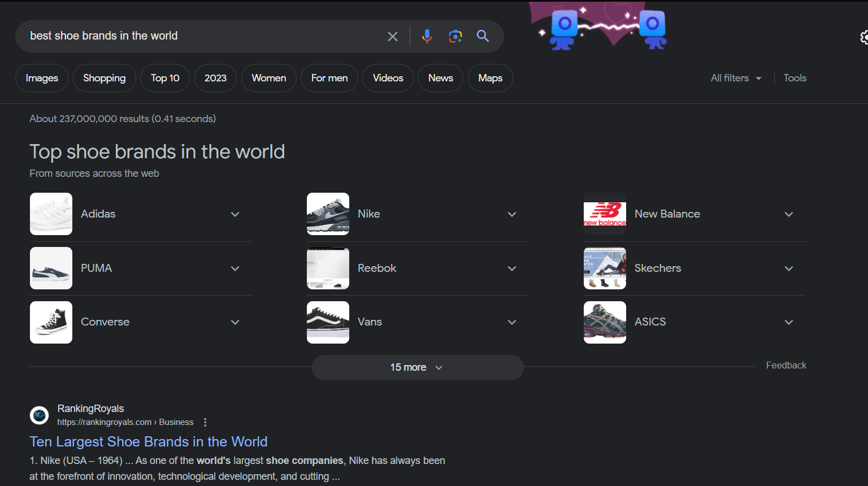Select the For men filter chip
The image size is (868, 486).
pyautogui.click(x=329, y=78)
